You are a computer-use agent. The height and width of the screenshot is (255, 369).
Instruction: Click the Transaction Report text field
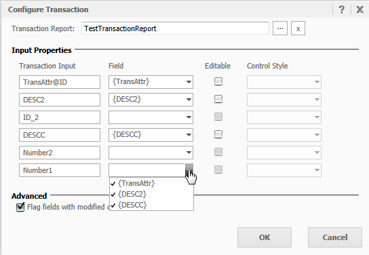tap(175, 28)
